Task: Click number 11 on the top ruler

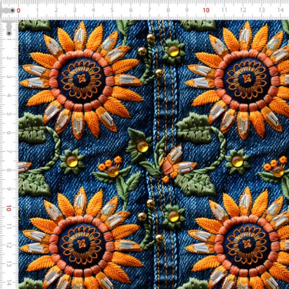Action: pyautogui.click(x=224, y=10)
